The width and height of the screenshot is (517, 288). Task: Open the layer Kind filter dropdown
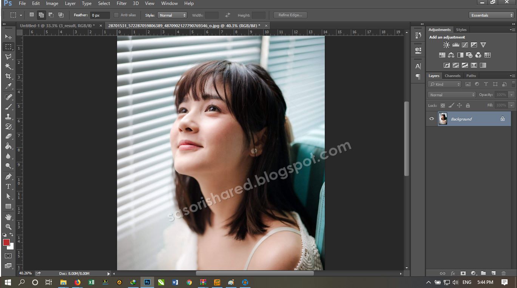pyautogui.click(x=445, y=84)
